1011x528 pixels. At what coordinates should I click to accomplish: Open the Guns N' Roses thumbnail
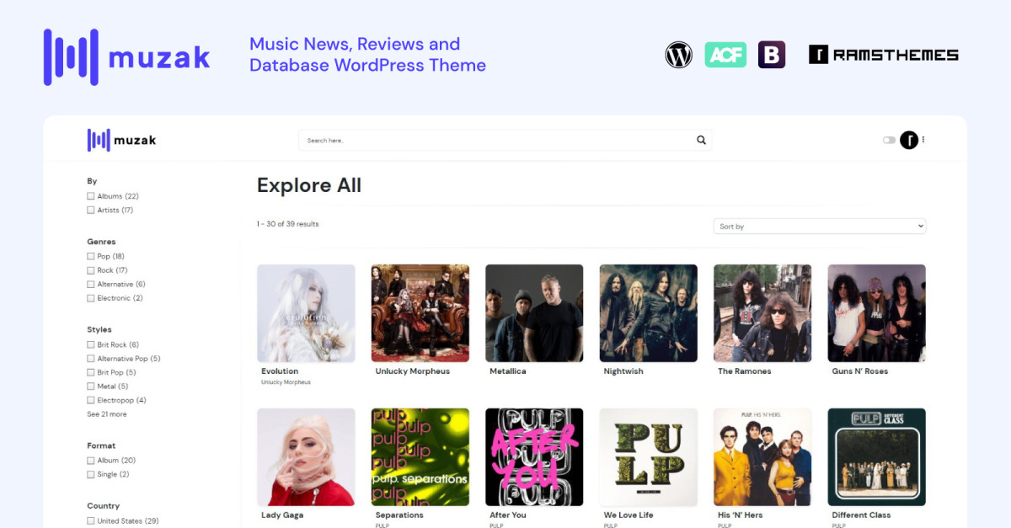click(x=876, y=313)
